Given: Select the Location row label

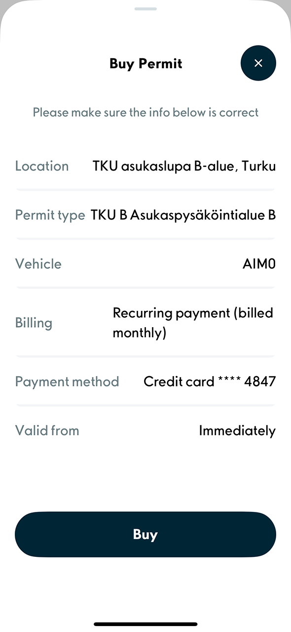Looking at the screenshot, I should [x=42, y=166].
